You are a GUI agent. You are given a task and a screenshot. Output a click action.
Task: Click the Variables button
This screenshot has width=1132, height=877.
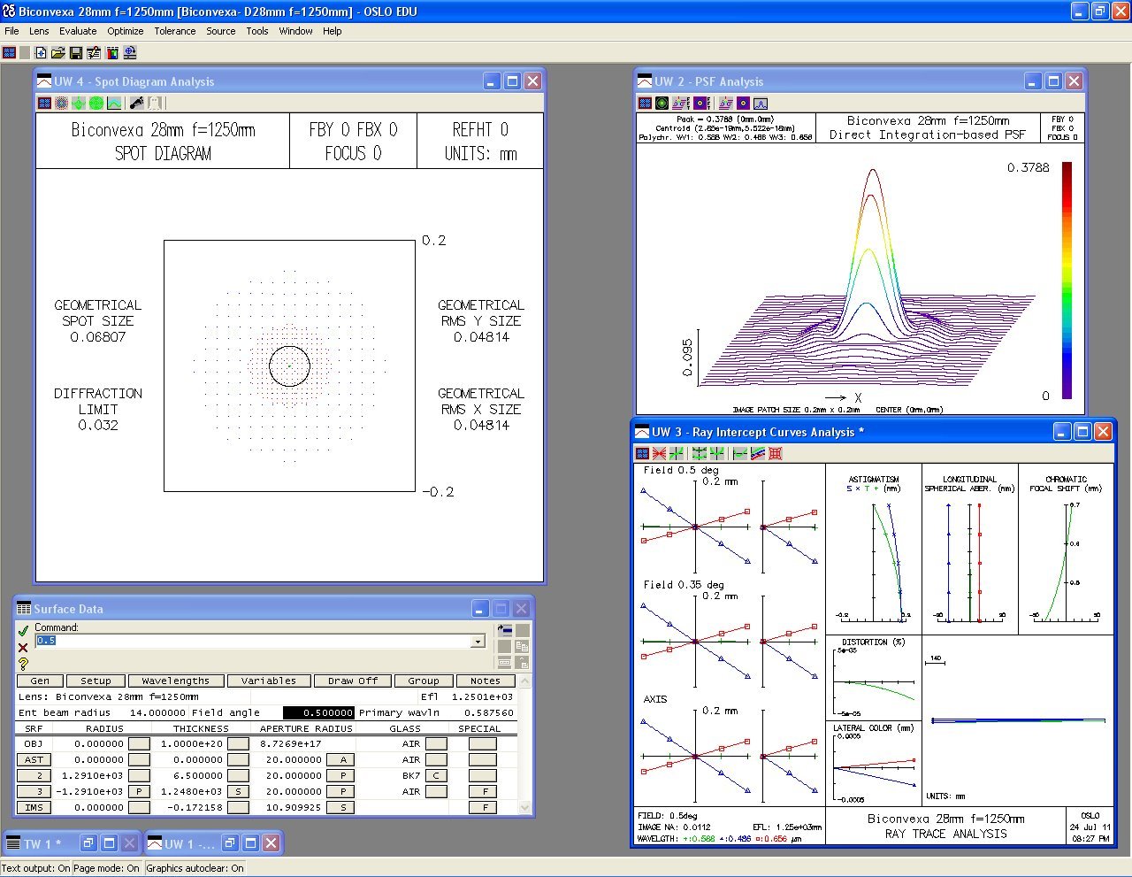269,681
